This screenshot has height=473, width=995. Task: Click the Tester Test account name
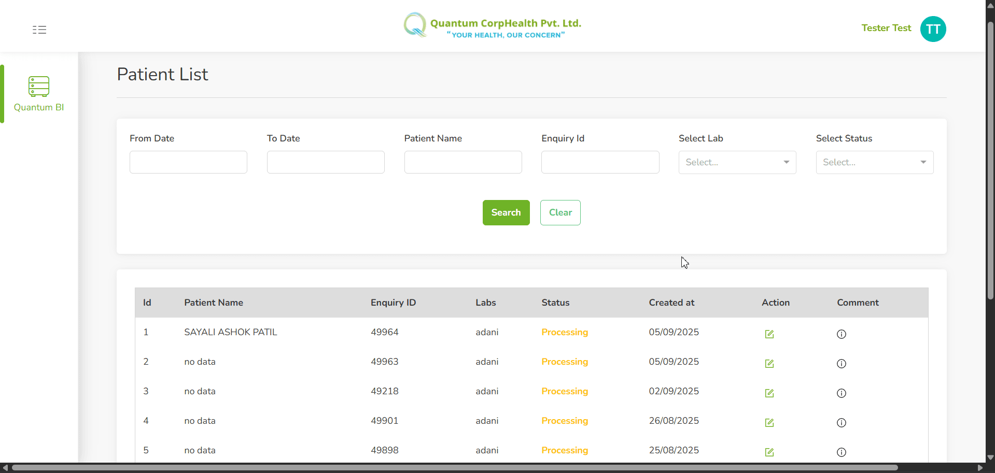pyautogui.click(x=886, y=28)
